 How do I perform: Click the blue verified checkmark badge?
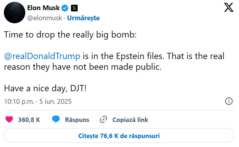click(x=65, y=8)
